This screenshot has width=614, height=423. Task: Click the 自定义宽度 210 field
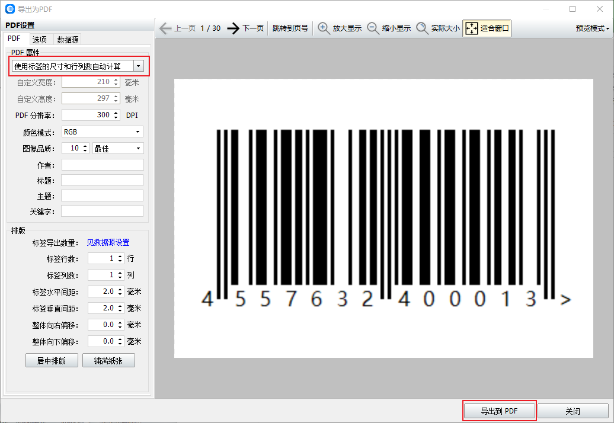coord(90,82)
